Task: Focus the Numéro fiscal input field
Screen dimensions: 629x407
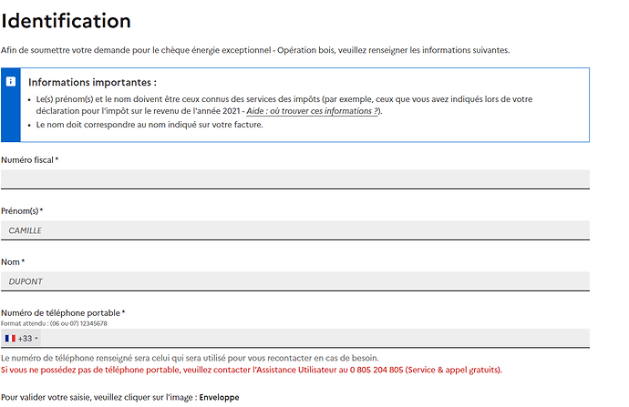Action: coord(294,178)
